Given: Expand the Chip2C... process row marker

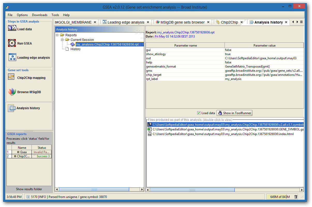Looking at the screenshot, I should tap(15, 156).
